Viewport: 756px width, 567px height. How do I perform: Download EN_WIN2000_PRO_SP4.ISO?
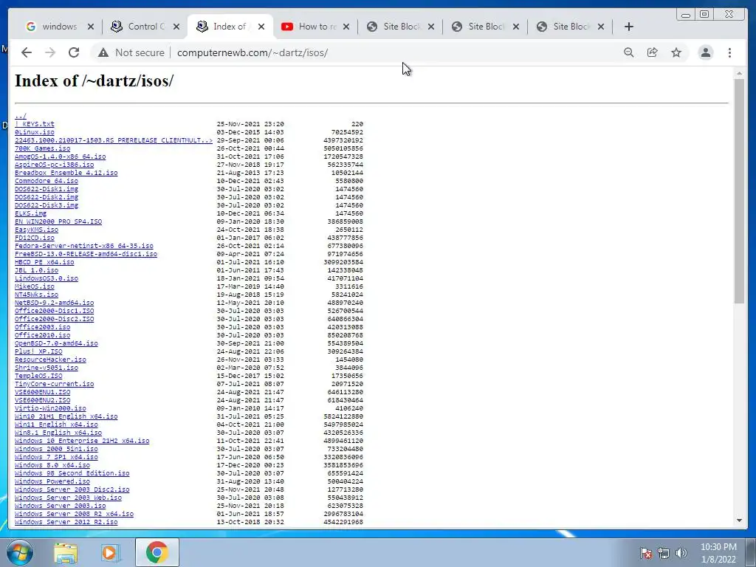point(58,221)
